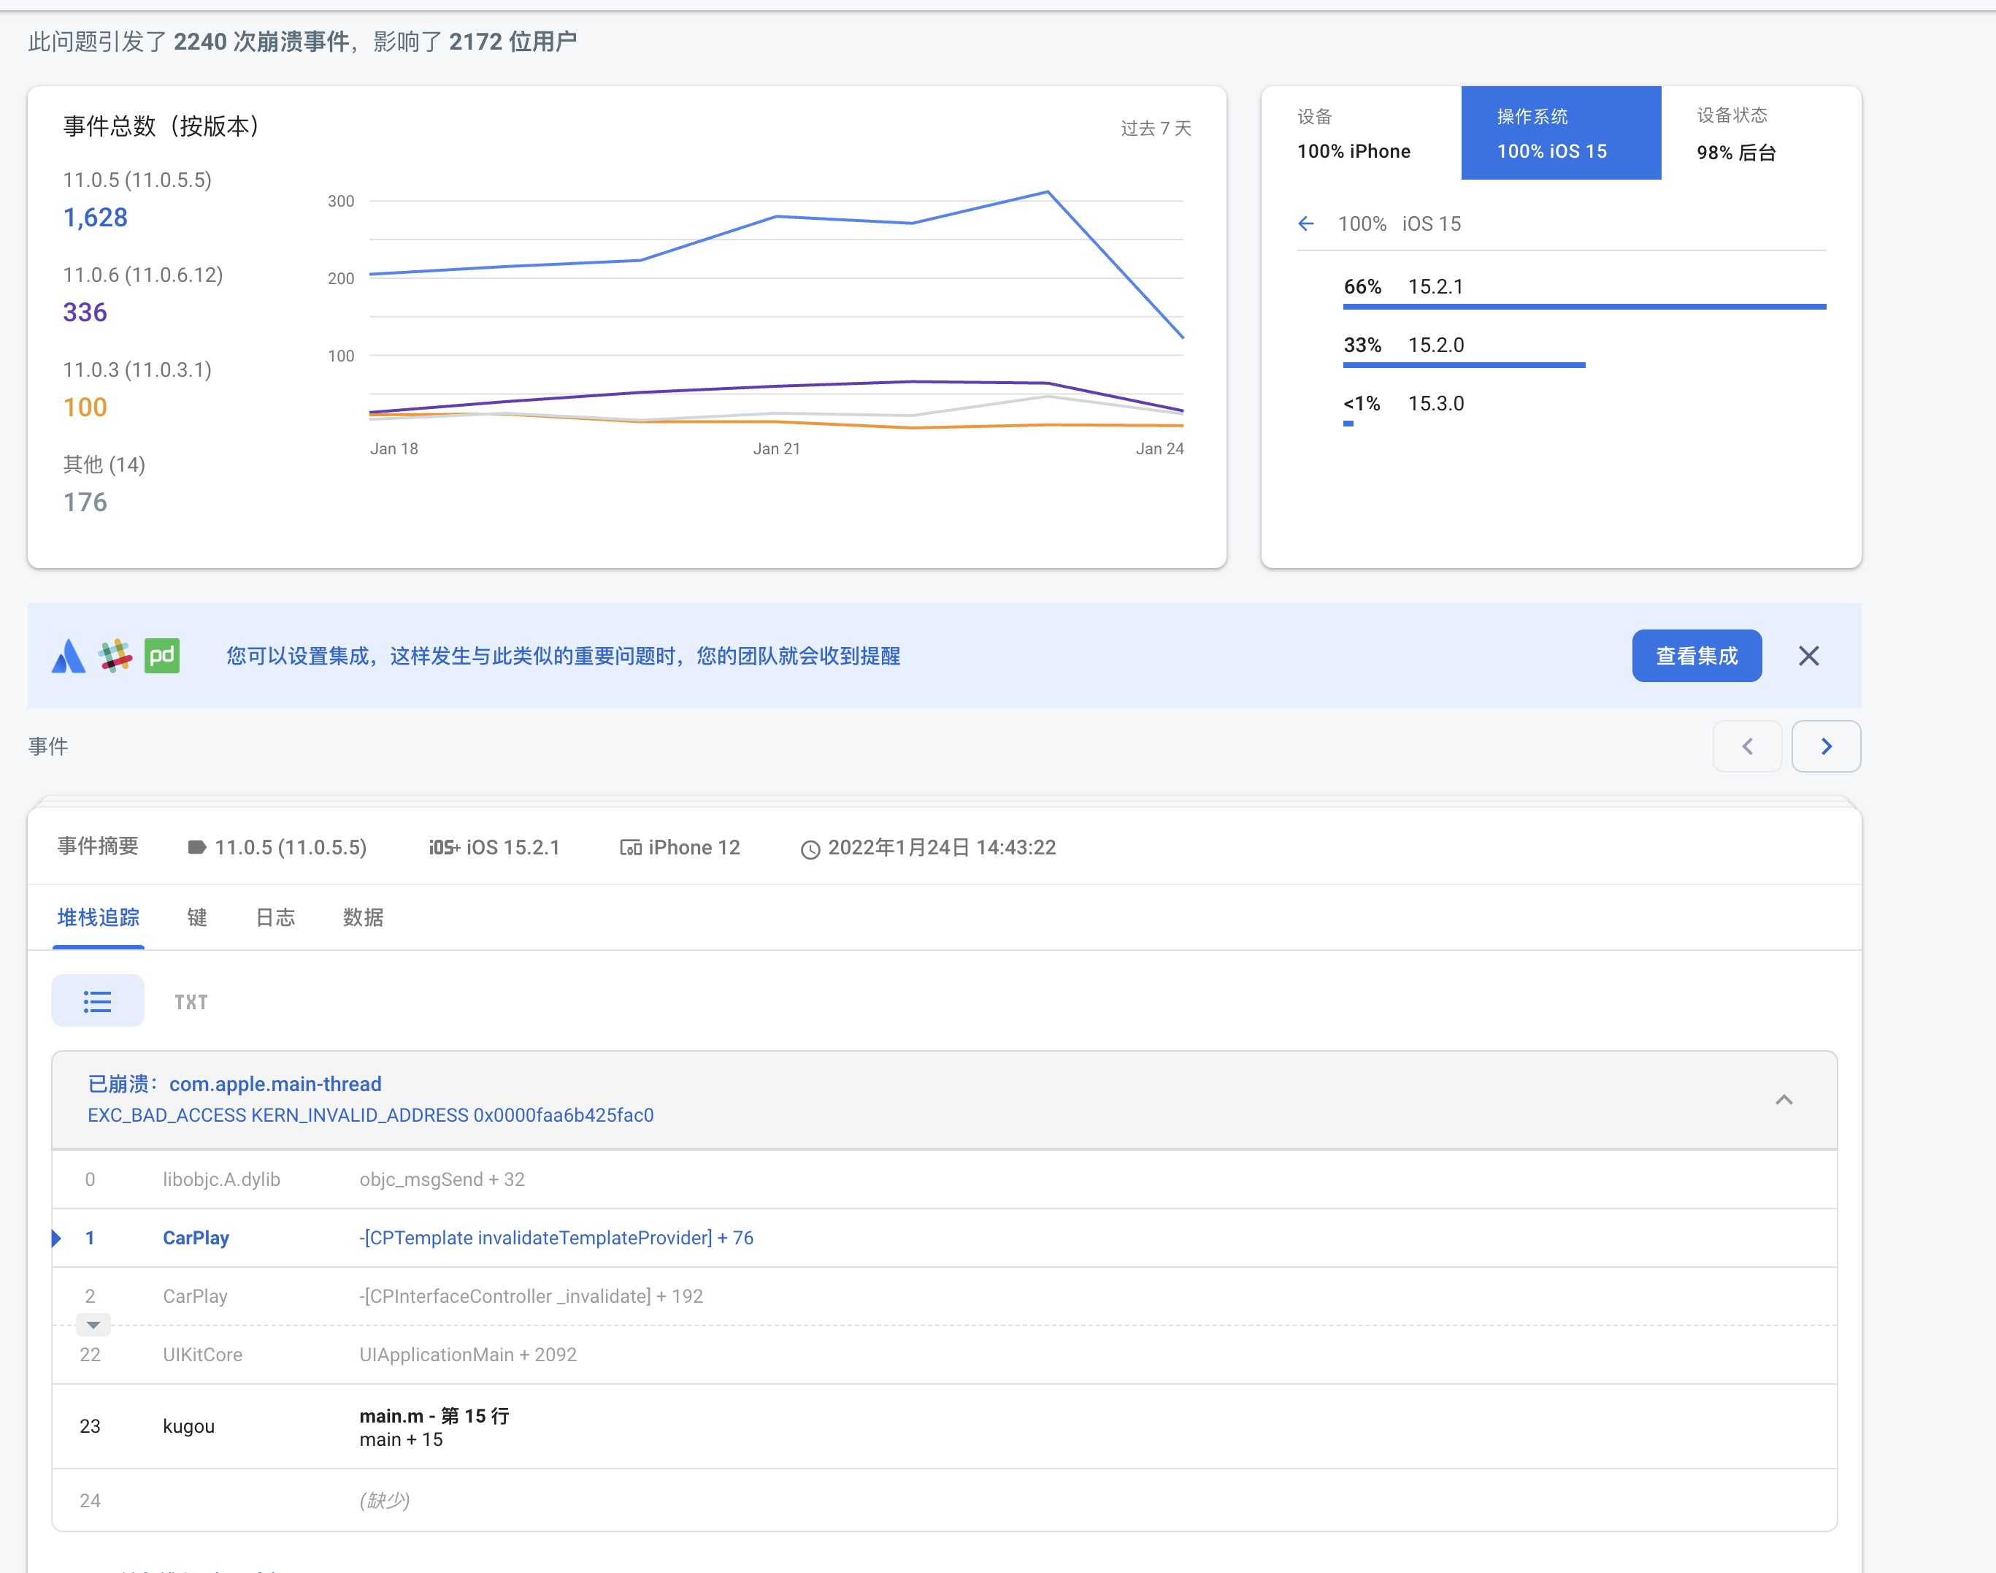This screenshot has height=1573, width=1996.
Task: Open the 键 tab
Action: click(197, 917)
